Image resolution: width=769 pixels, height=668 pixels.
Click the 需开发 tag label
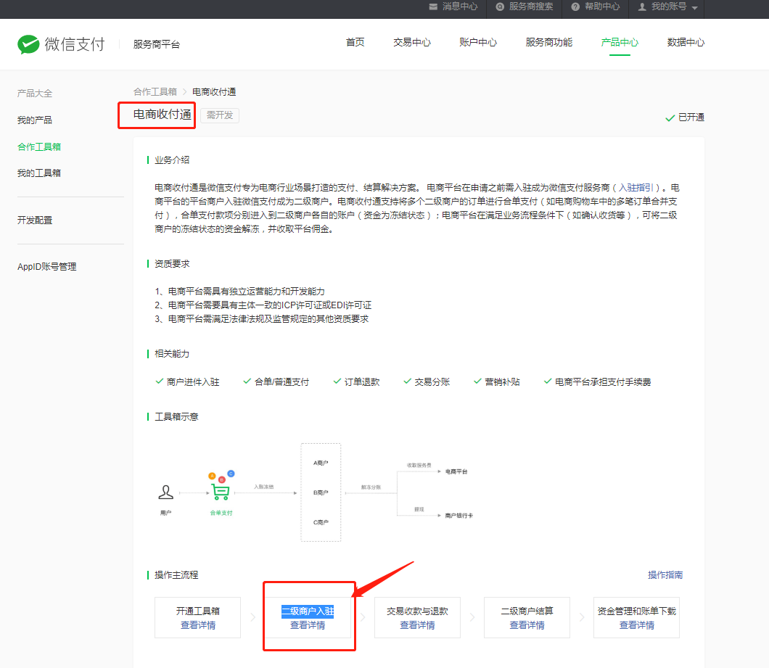point(220,115)
